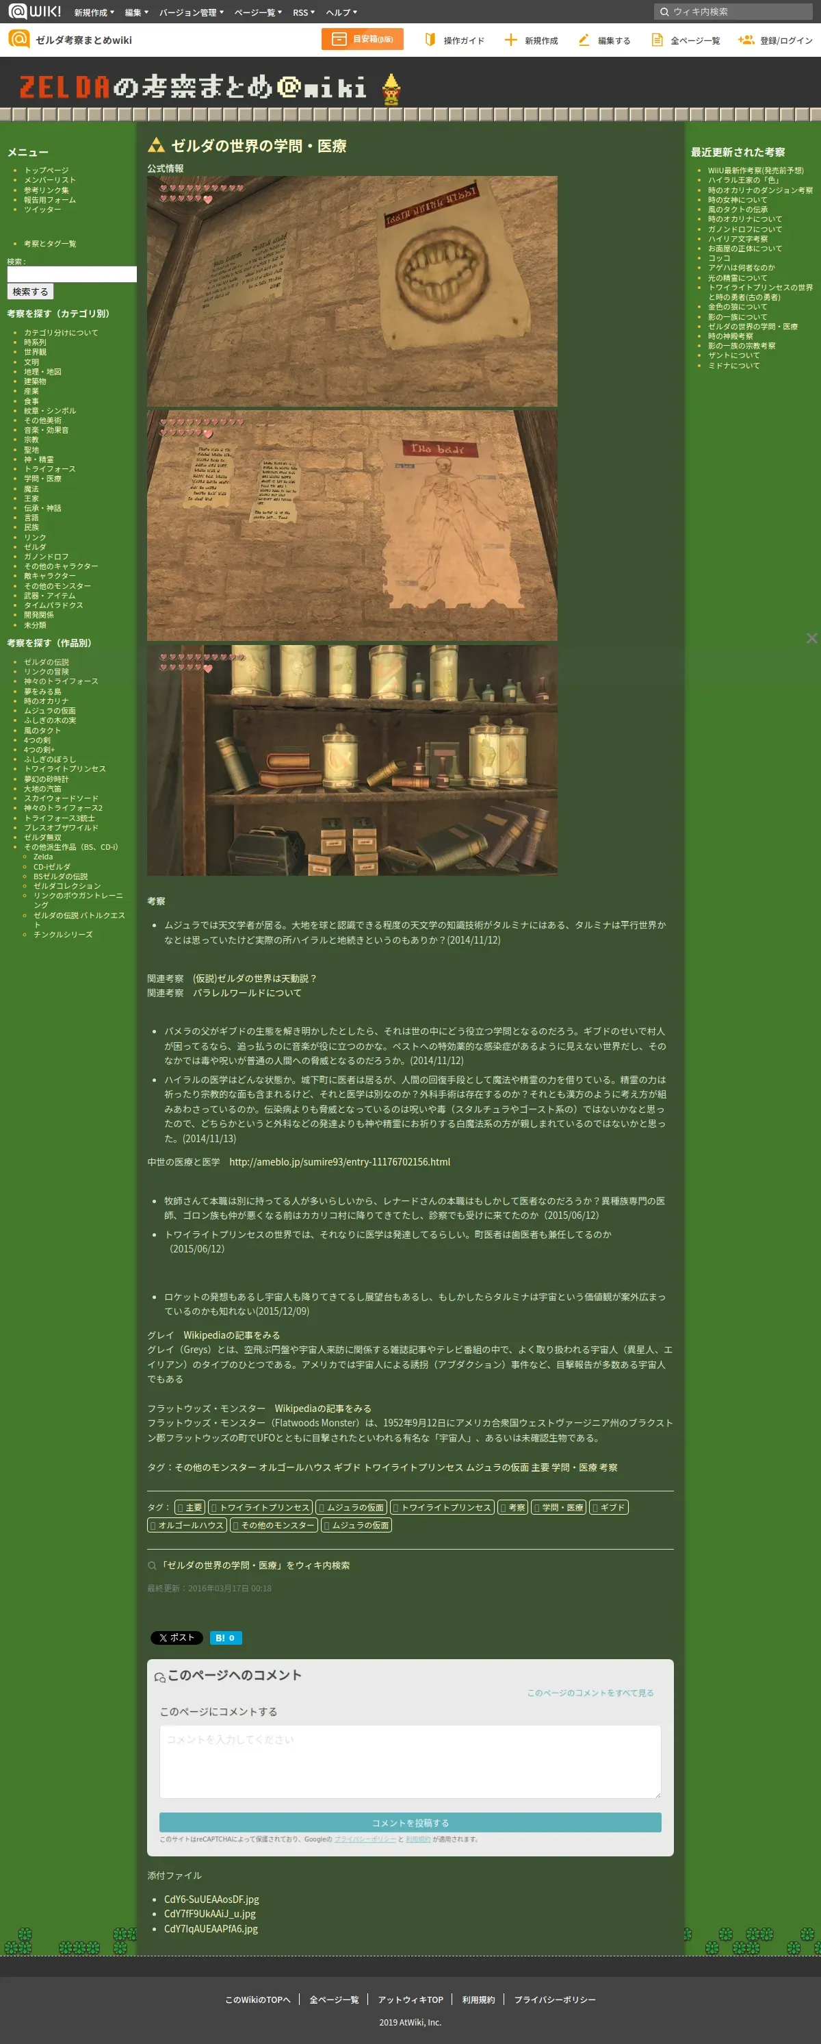This screenshot has width=821, height=2044.
Task: Select 学問・医療 category in sidebar
Action: 42,479
